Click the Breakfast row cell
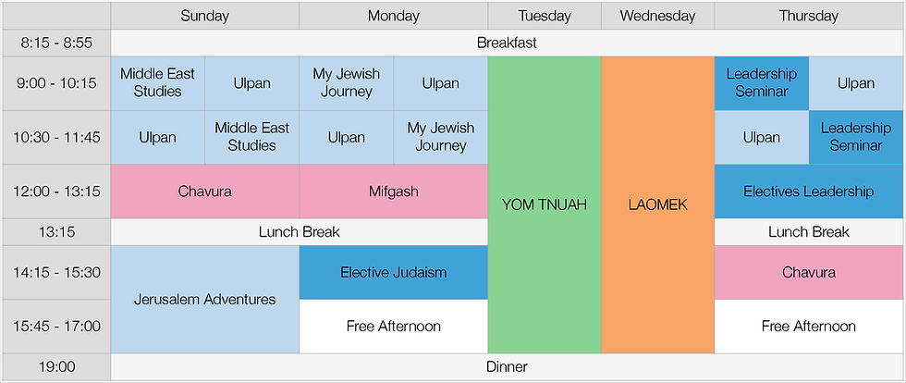Image resolution: width=906 pixels, height=383 pixels. pyautogui.click(x=507, y=43)
